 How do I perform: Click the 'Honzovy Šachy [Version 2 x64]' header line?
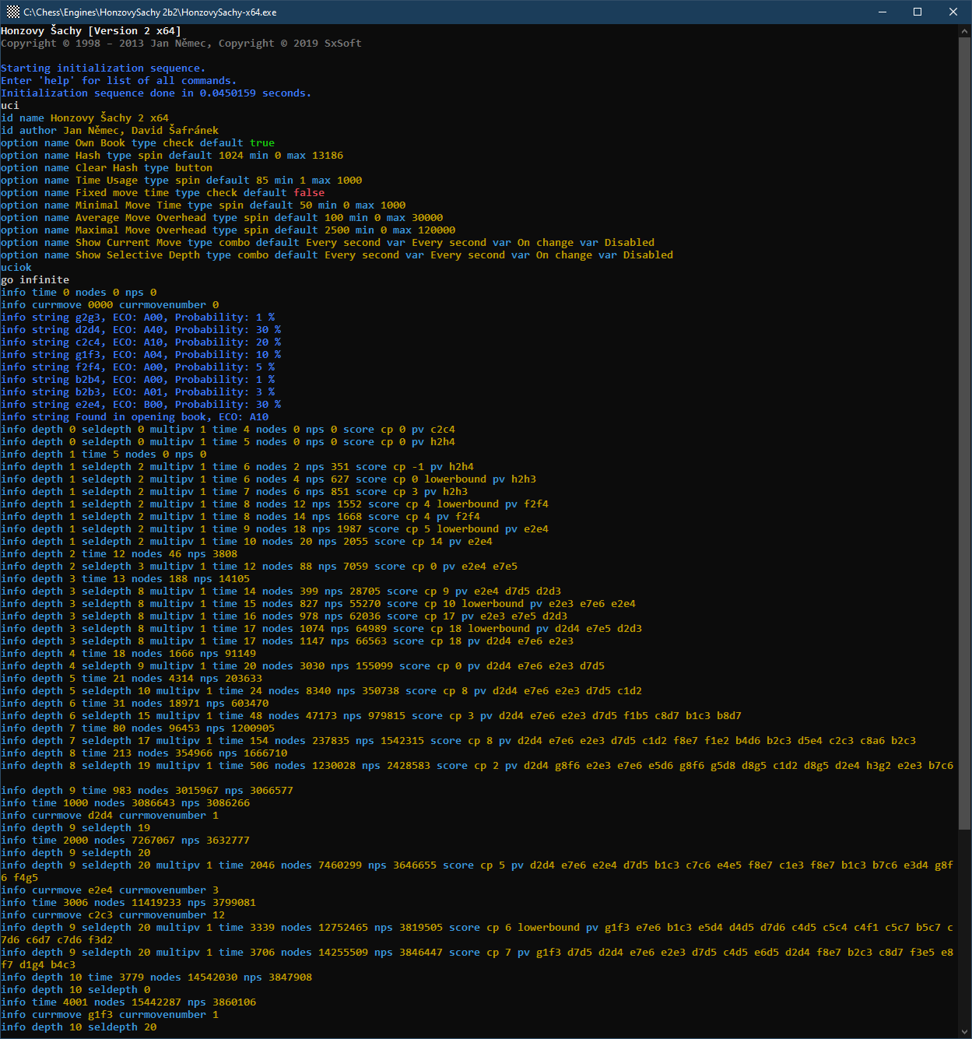pyautogui.click(x=91, y=31)
